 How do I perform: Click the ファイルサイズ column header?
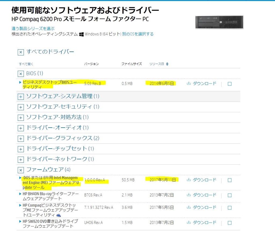[x=132, y=64]
